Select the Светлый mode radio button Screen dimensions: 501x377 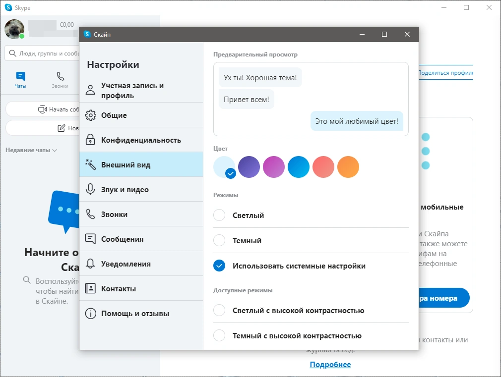[219, 215]
